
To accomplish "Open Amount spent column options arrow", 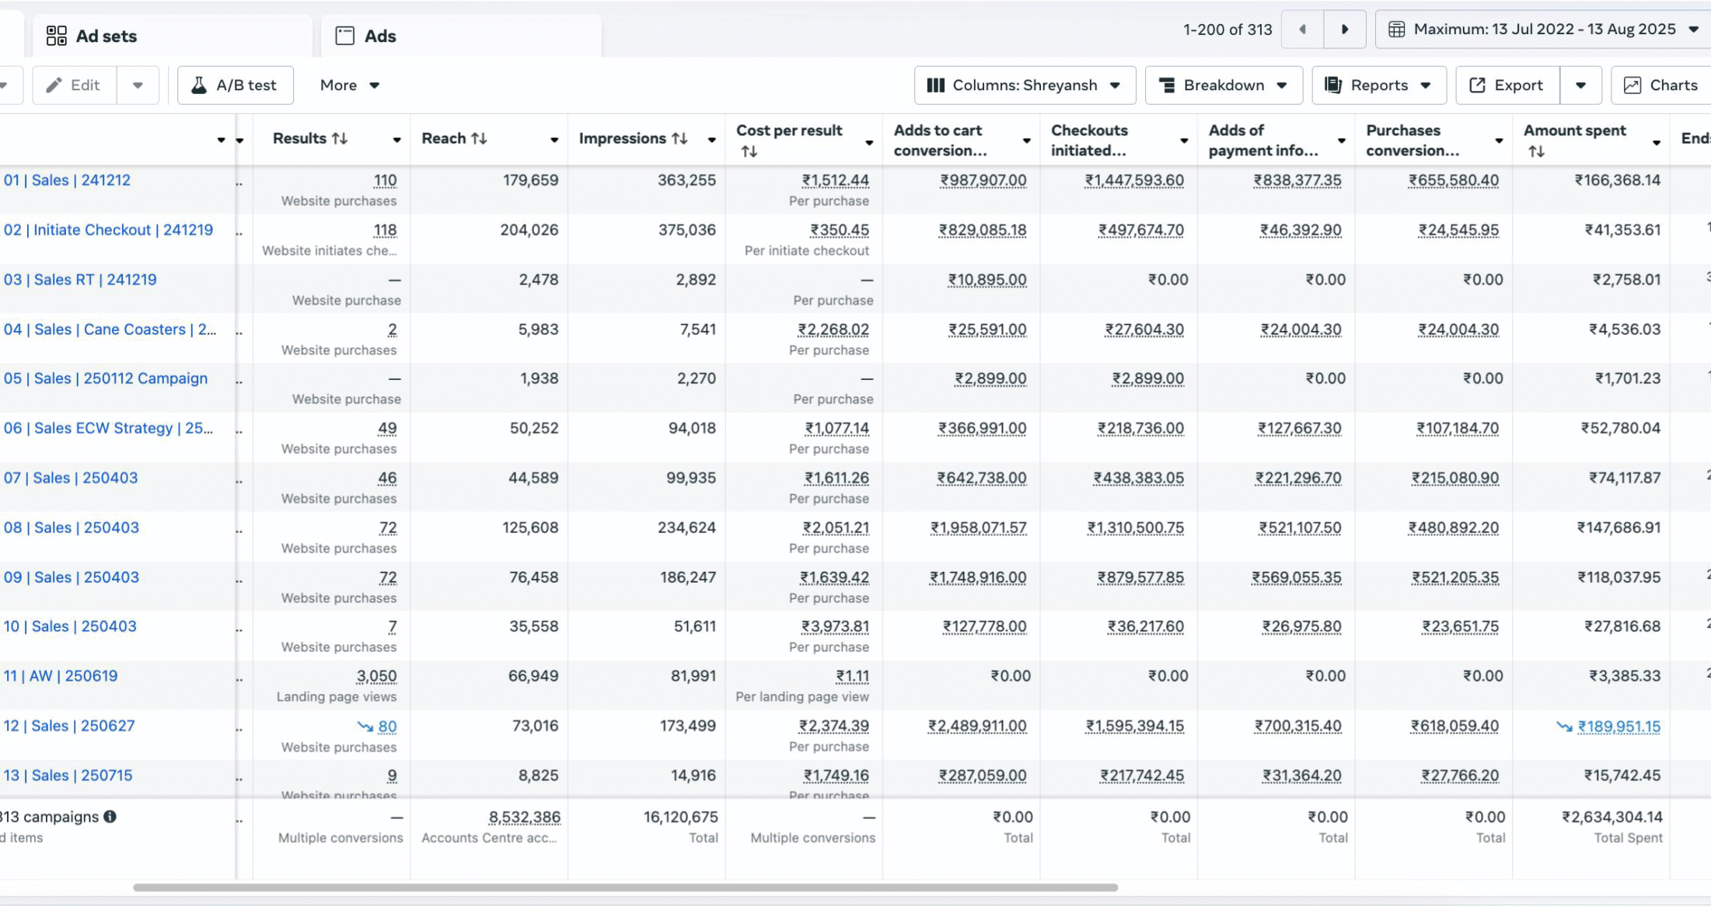I will pyautogui.click(x=1657, y=142).
